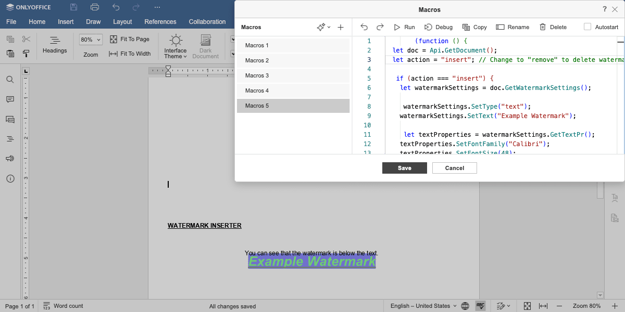Screen dimensions: 625x312
Task: Click Fit to page icon in status bar
Action: (527, 306)
